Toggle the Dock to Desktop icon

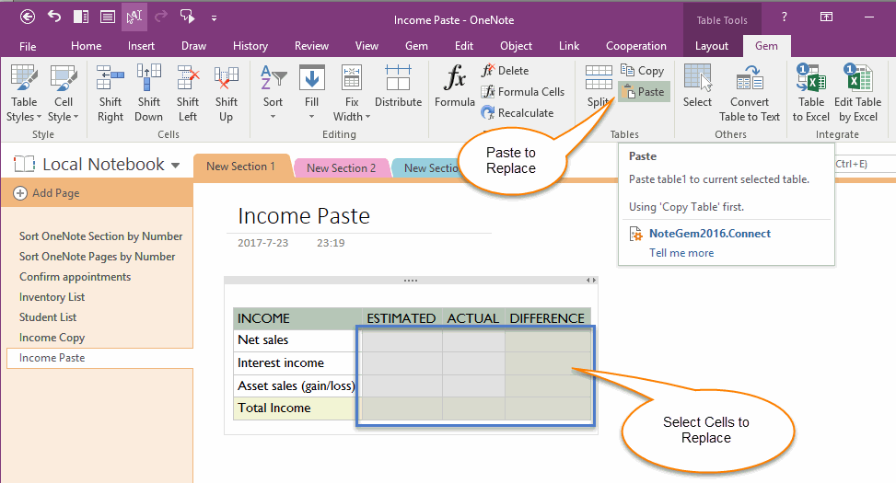[x=80, y=17]
